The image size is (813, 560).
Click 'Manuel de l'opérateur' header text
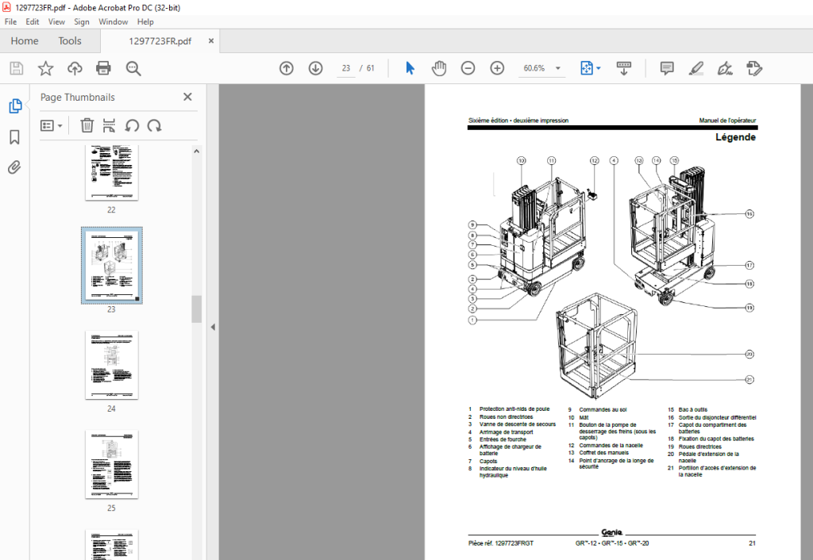pyautogui.click(x=727, y=121)
